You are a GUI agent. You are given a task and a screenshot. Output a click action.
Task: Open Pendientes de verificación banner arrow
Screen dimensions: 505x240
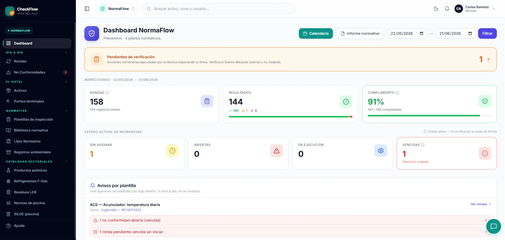tap(488, 59)
